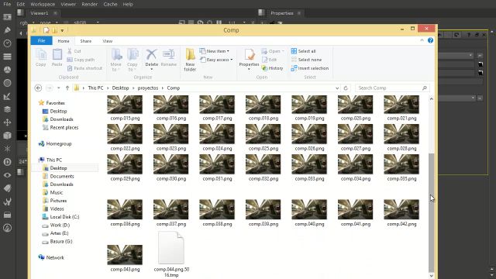
Task: Expand the Open button dropdown
Action: 283,51
